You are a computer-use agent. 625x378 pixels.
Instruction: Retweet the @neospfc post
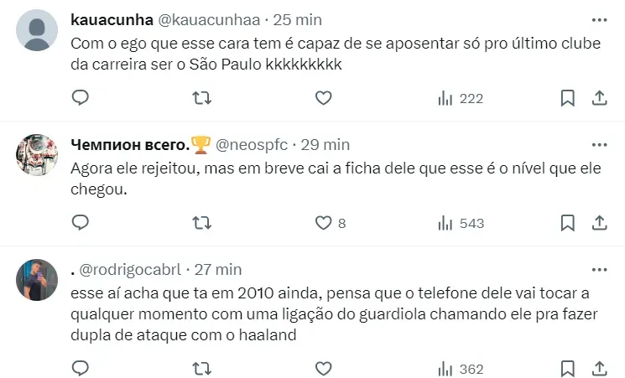(201, 223)
